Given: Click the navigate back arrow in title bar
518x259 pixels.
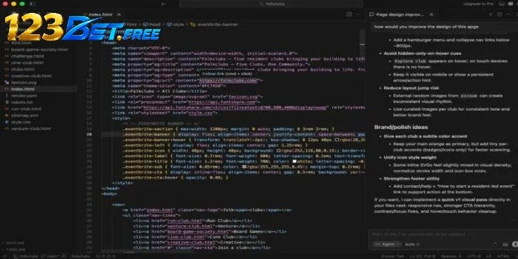Looking at the screenshot, I should pos(163,4).
